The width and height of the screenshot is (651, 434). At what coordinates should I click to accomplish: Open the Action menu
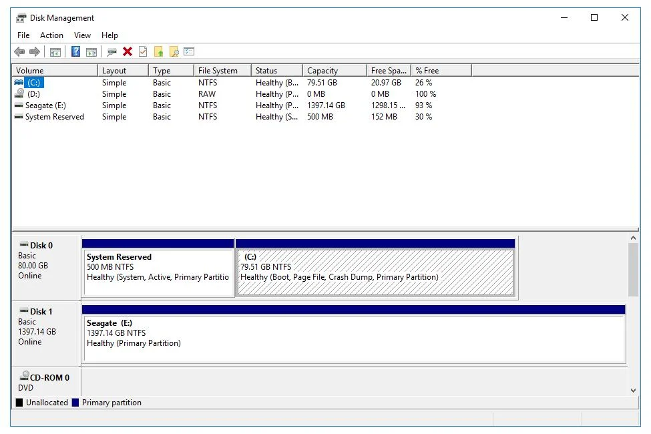(x=51, y=35)
